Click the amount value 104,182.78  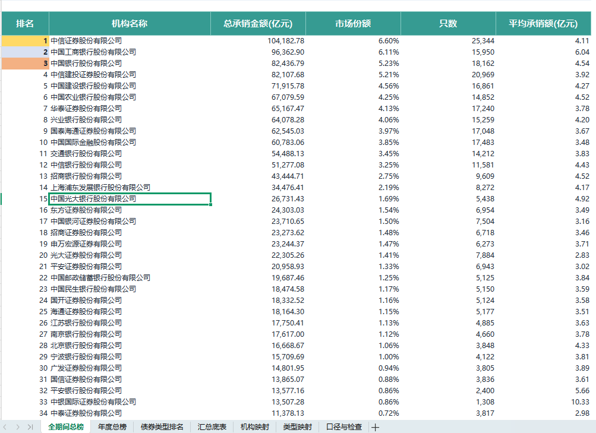click(286, 40)
